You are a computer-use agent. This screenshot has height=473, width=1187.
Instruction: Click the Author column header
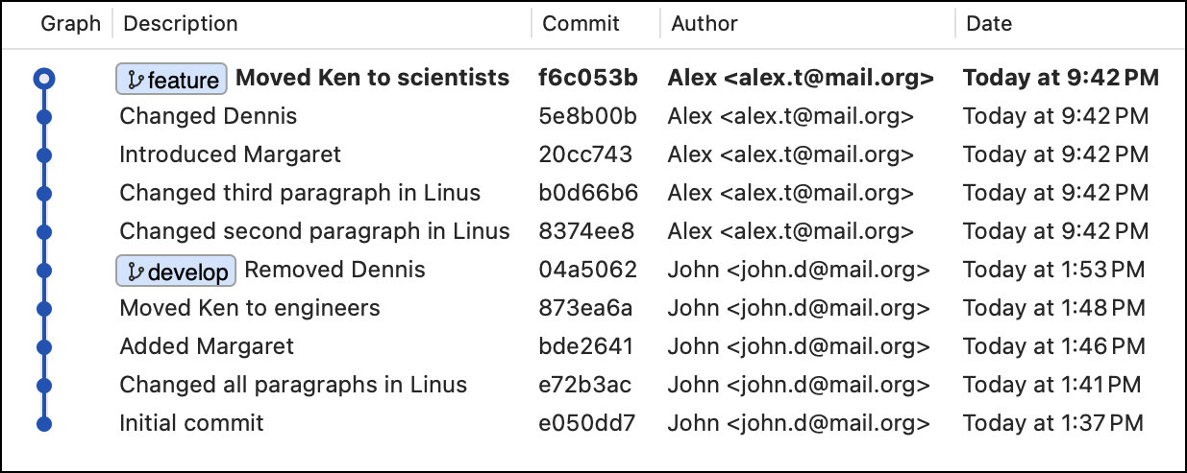tap(704, 24)
